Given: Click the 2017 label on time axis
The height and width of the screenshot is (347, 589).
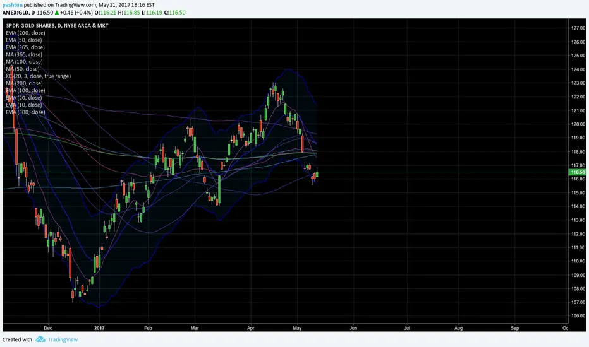Looking at the screenshot, I should [x=99, y=328].
